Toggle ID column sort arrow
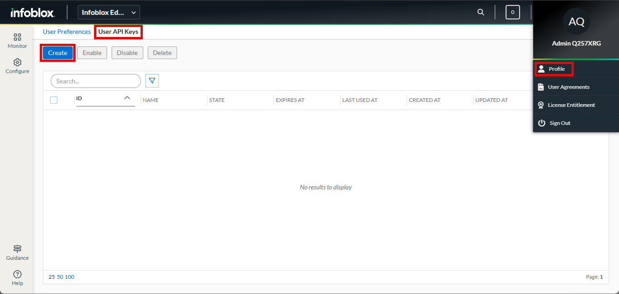Image resolution: width=619 pixels, height=294 pixels. pos(127,98)
